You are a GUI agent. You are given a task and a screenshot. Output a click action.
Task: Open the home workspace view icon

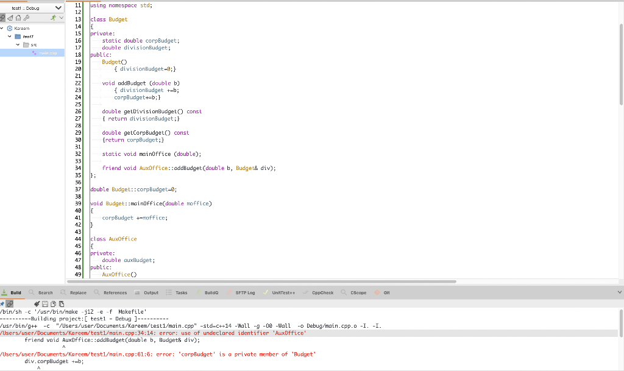click(x=19, y=18)
